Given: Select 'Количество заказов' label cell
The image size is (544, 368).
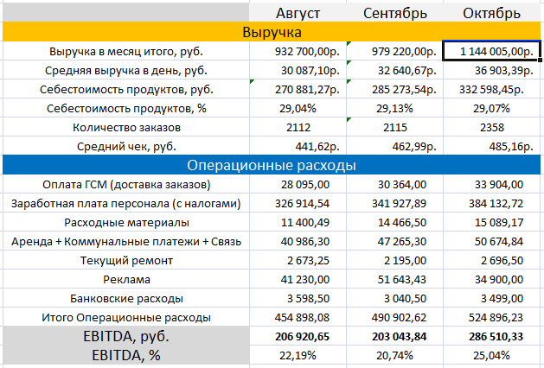Looking at the screenshot, I should (126, 127).
